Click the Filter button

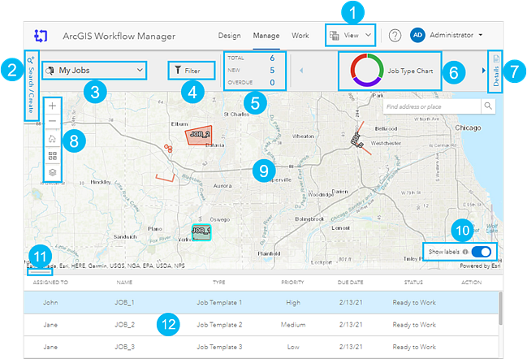click(192, 71)
